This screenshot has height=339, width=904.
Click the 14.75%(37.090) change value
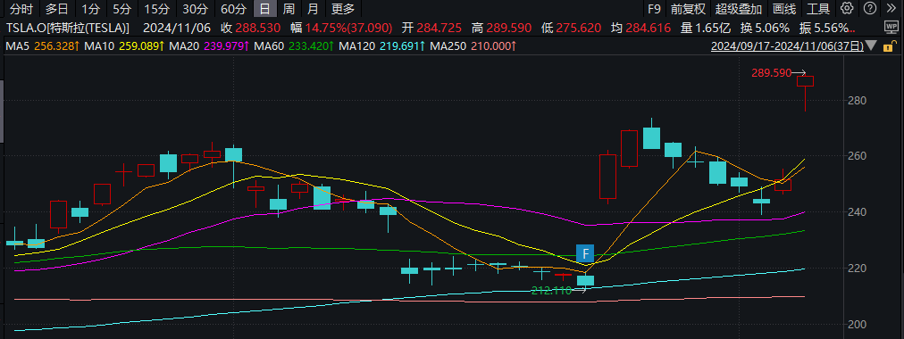click(x=349, y=29)
